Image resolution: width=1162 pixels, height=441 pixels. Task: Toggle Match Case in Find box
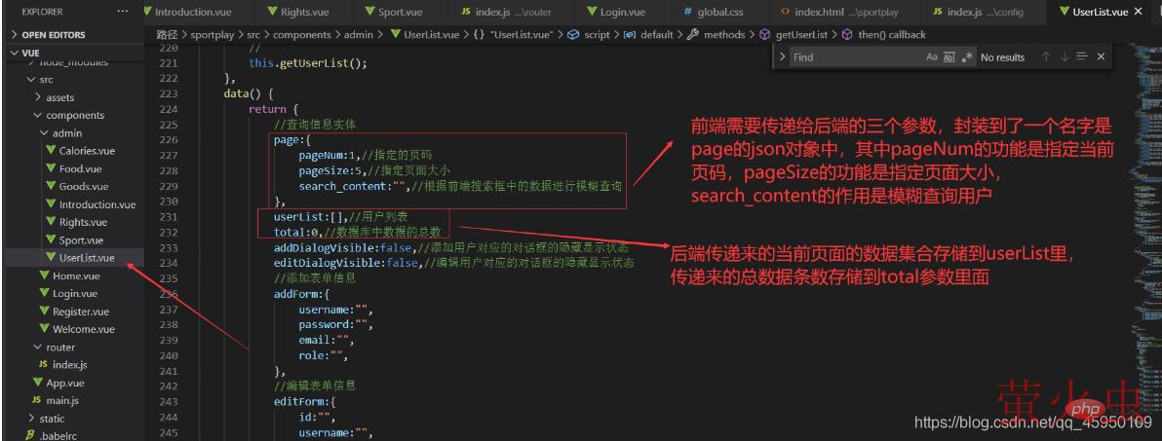(932, 57)
